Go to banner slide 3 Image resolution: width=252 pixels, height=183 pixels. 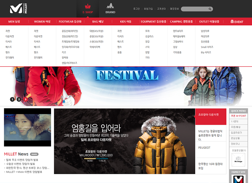point(26,99)
